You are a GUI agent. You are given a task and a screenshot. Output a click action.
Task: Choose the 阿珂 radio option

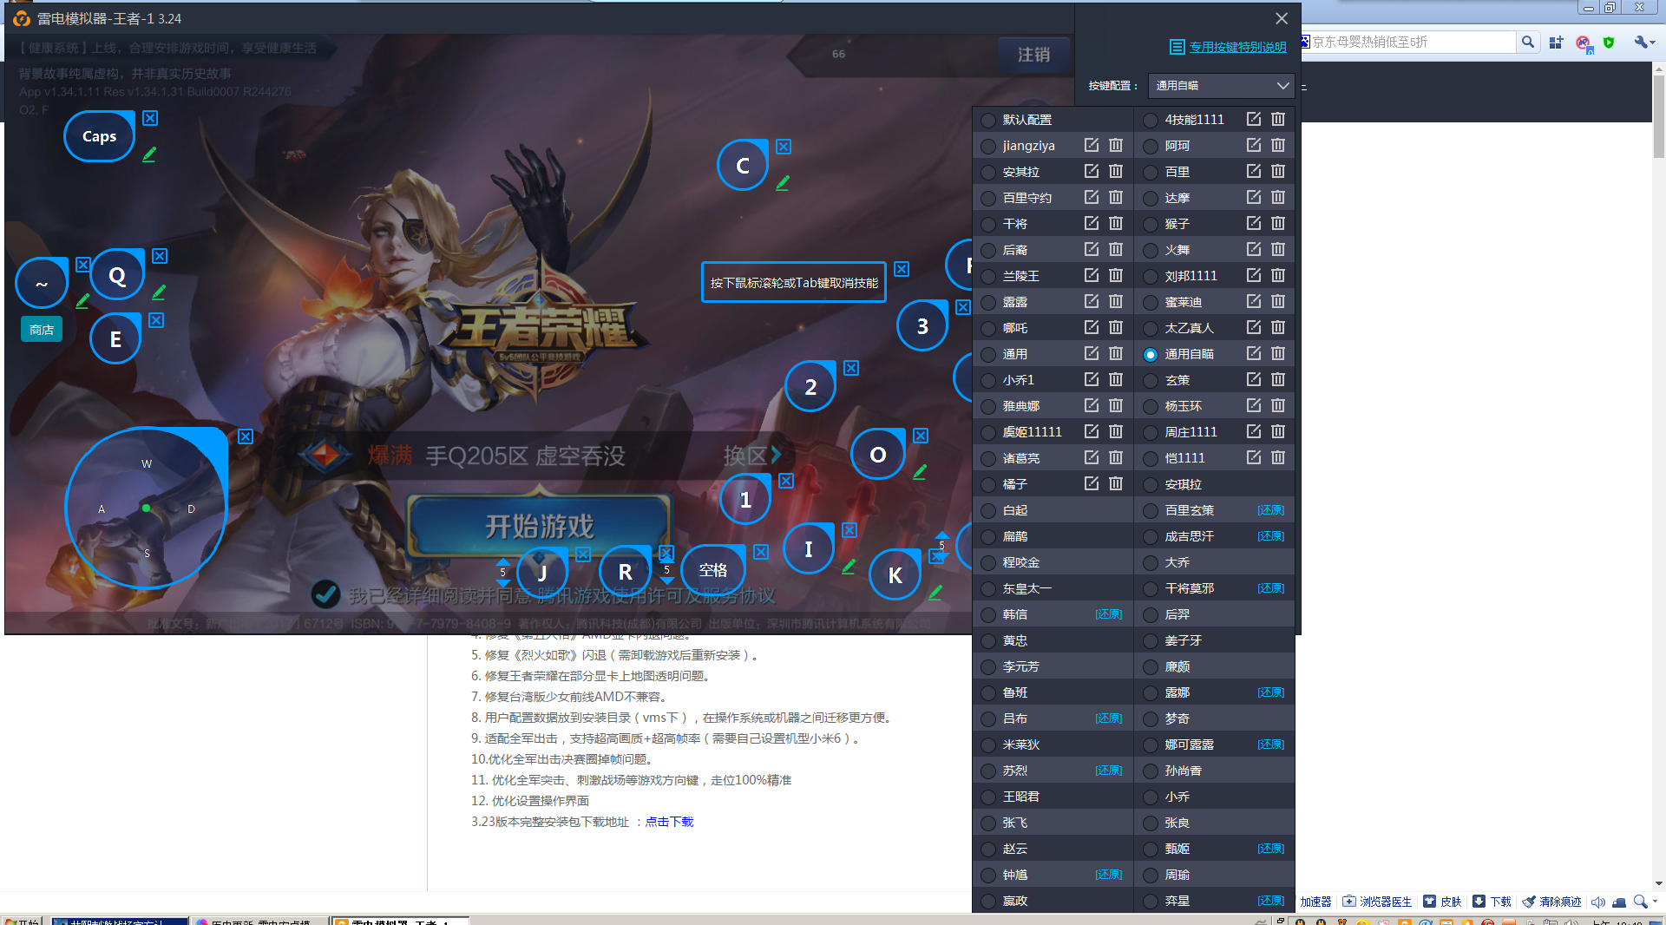pos(1151,146)
